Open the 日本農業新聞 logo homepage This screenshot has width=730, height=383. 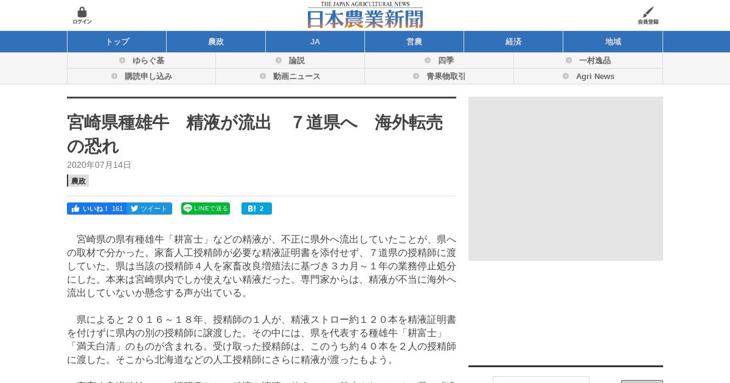click(365, 15)
